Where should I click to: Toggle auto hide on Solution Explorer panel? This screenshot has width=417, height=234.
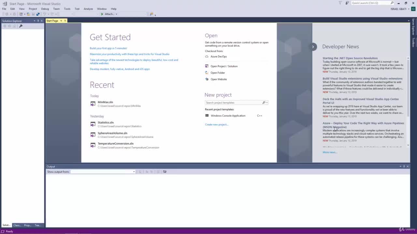click(38, 21)
